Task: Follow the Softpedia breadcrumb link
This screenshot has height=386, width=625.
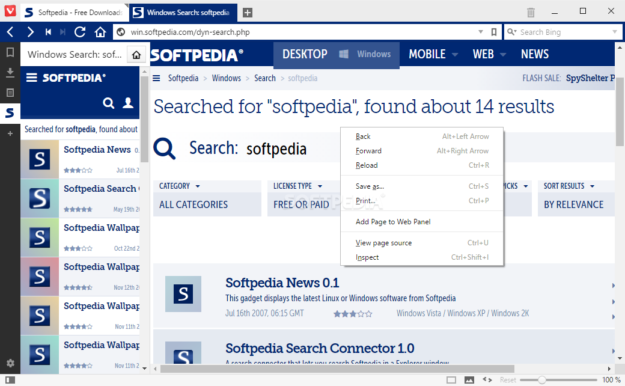Action: (183, 78)
